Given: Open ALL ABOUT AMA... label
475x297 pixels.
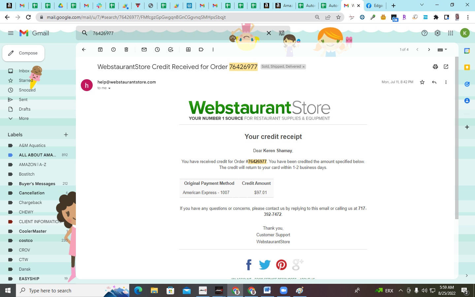Looking at the screenshot, I should (x=37, y=155).
